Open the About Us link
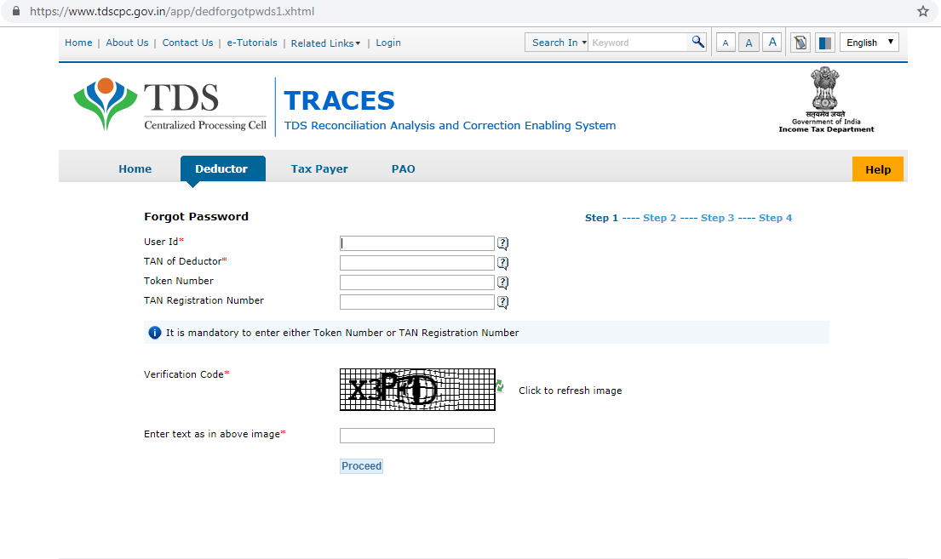This screenshot has width=941, height=559. 127,43
